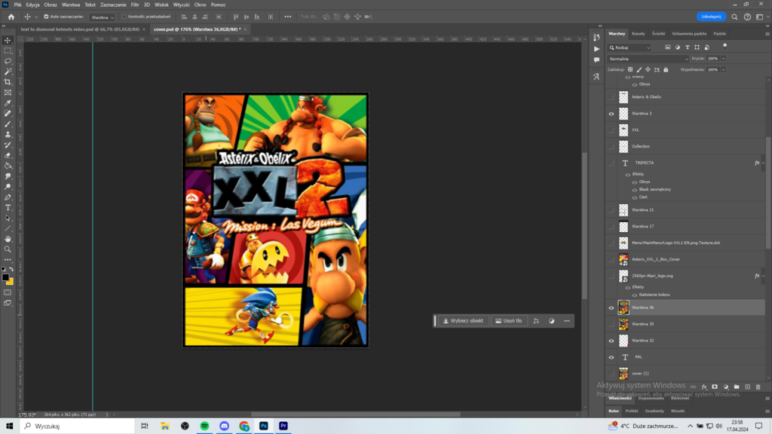Viewport: 772px width, 434px height.
Task: Open the Rodzaj filter dropdown
Action: coord(630,47)
